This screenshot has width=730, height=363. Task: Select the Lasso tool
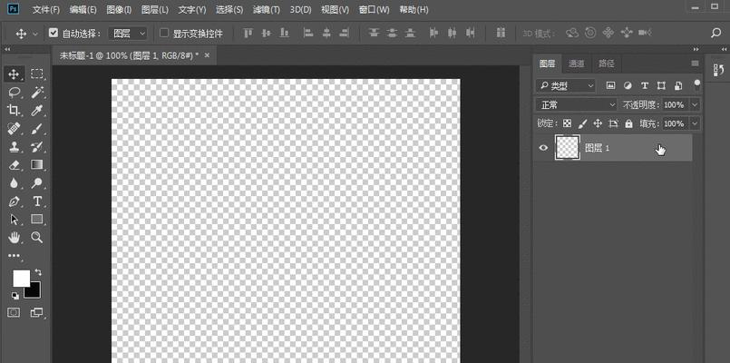14,93
